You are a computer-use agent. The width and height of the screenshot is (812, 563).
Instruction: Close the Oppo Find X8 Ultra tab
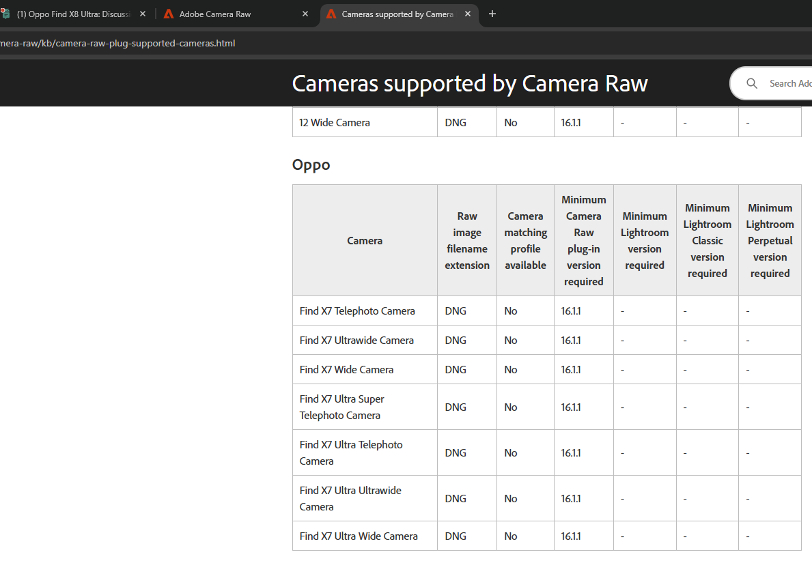tap(143, 14)
